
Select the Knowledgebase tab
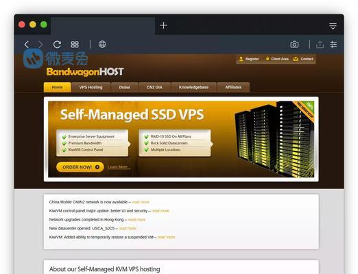tap(193, 87)
